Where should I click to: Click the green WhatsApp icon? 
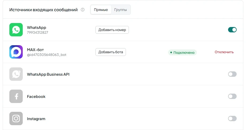[16, 30]
